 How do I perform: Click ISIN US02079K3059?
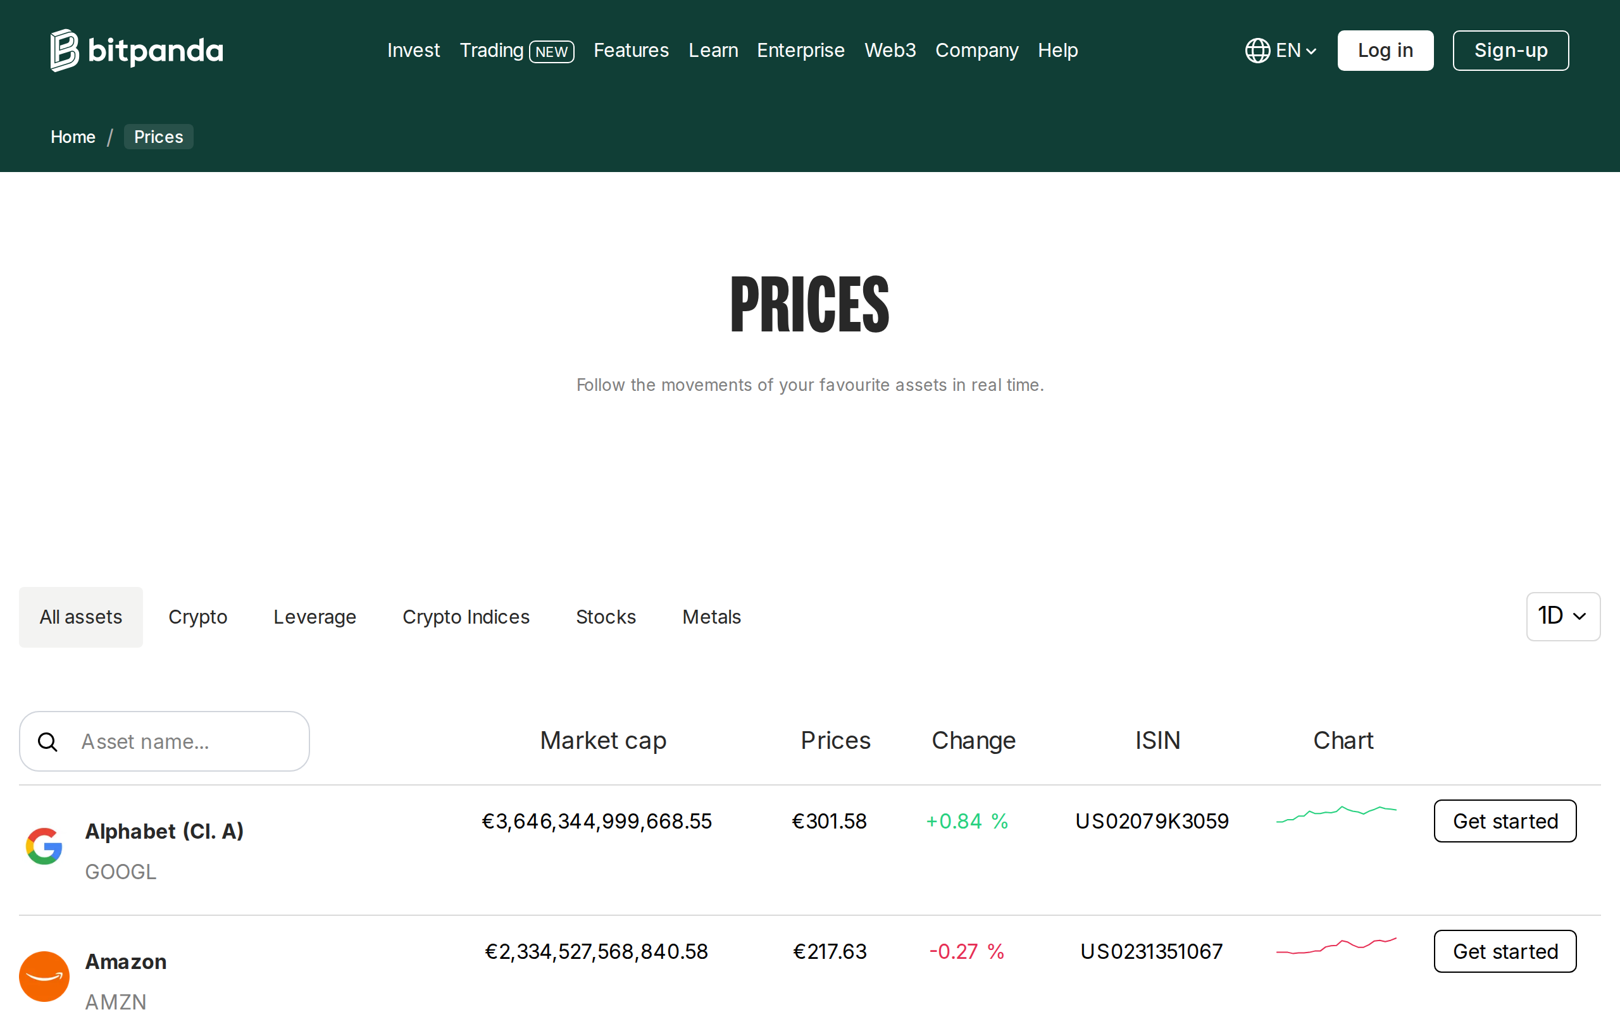[1152, 821]
